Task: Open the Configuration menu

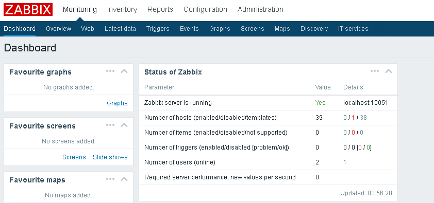Action: click(x=205, y=9)
